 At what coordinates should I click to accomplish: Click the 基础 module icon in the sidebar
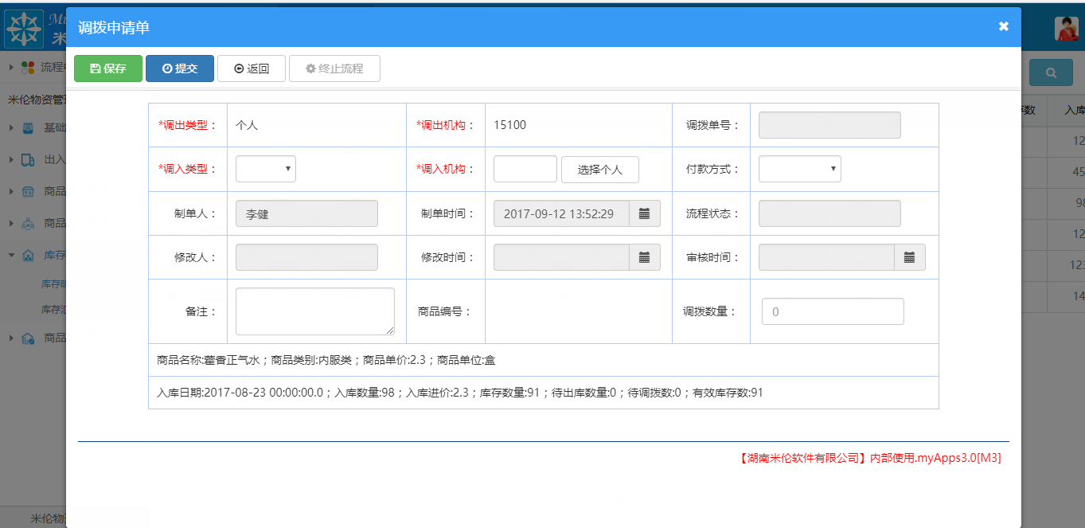pos(26,127)
